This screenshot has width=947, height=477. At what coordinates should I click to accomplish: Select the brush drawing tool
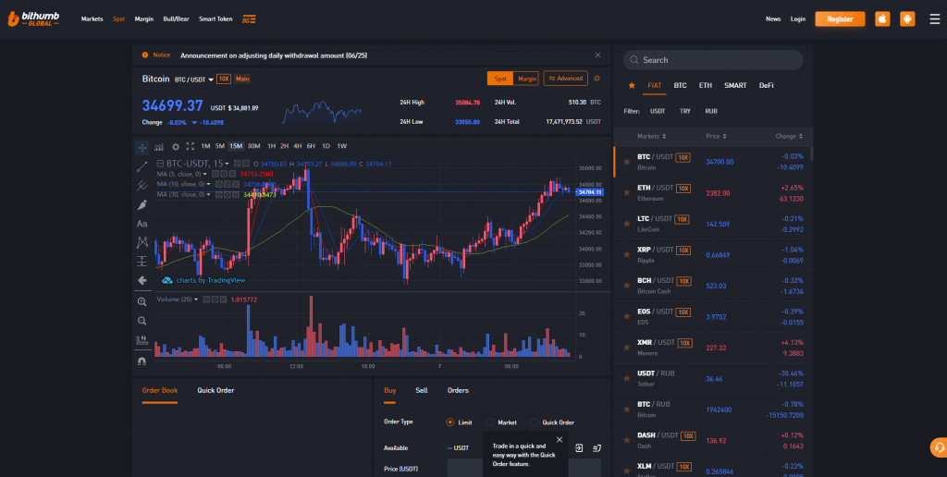(141, 204)
